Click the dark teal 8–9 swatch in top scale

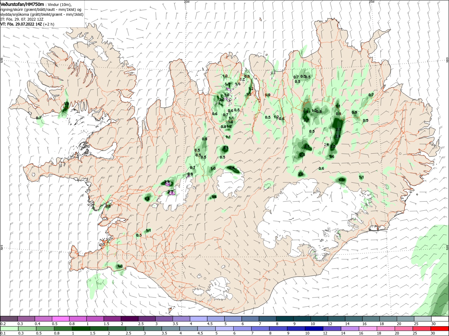[x=285, y=319]
